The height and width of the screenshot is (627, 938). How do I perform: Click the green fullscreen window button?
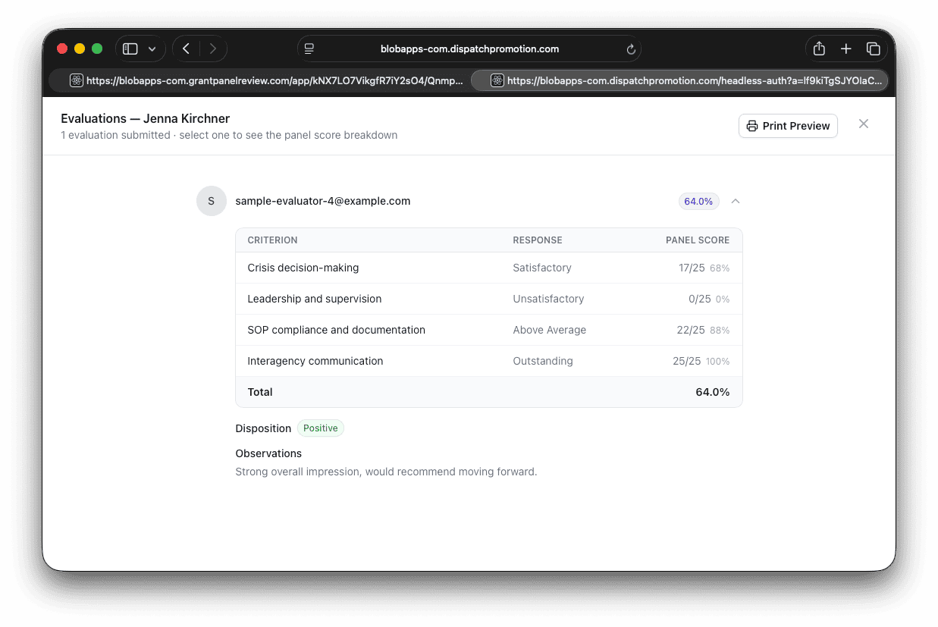coord(97,49)
